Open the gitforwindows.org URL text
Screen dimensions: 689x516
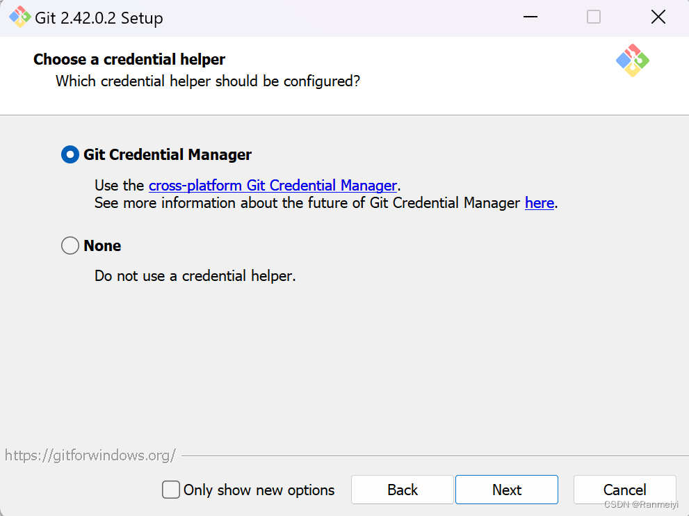coord(90,455)
